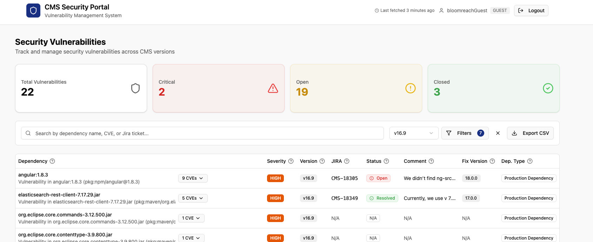Expand 1 CVE dropdown for org.eclipse.core.commands
Viewport: 593px width, 242px height.
[x=191, y=218]
